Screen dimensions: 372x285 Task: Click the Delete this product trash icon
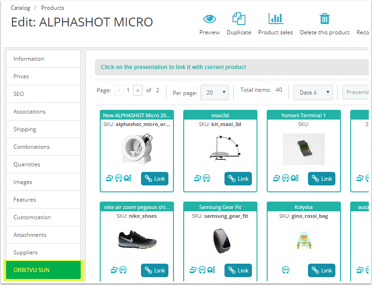click(325, 19)
